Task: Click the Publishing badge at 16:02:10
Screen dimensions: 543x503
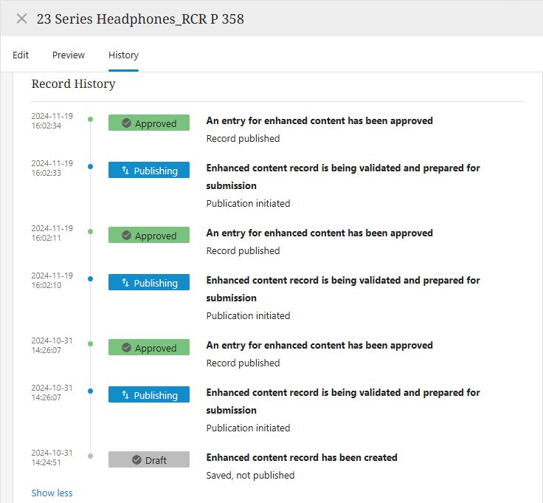Action: point(148,283)
